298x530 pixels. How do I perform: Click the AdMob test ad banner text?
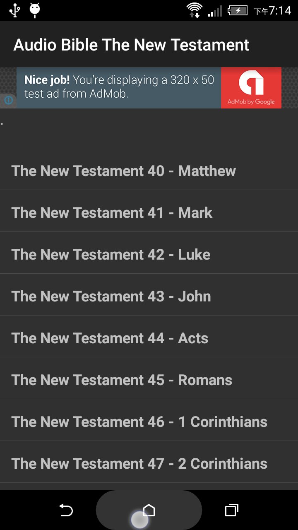tap(119, 87)
